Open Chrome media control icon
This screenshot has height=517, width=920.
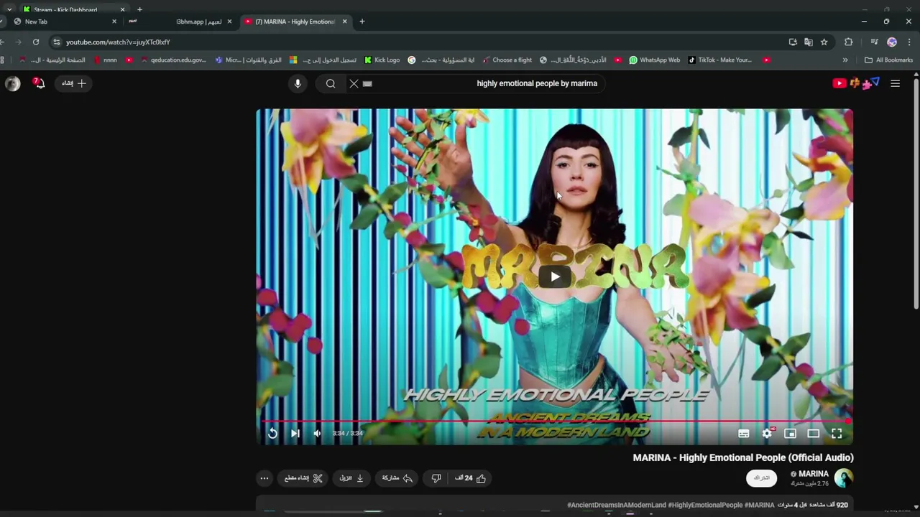(x=874, y=42)
